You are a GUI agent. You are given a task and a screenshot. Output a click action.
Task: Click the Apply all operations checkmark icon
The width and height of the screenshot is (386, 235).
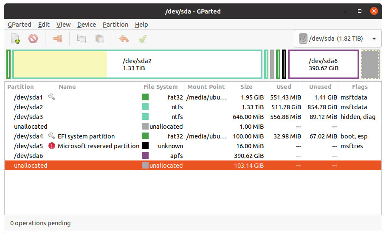(x=143, y=39)
